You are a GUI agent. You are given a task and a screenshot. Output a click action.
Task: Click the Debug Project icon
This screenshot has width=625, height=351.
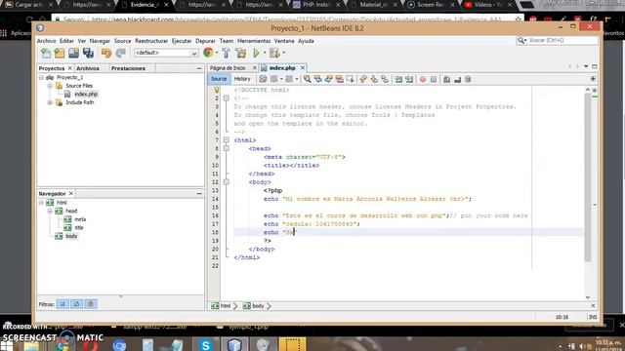[x=274, y=53]
